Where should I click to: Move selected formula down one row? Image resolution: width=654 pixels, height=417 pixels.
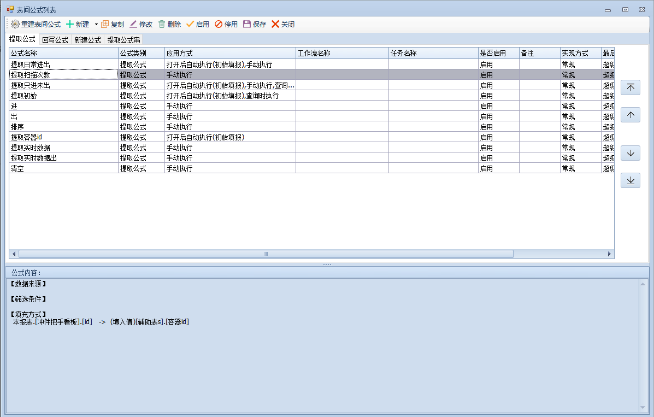click(x=631, y=153)
